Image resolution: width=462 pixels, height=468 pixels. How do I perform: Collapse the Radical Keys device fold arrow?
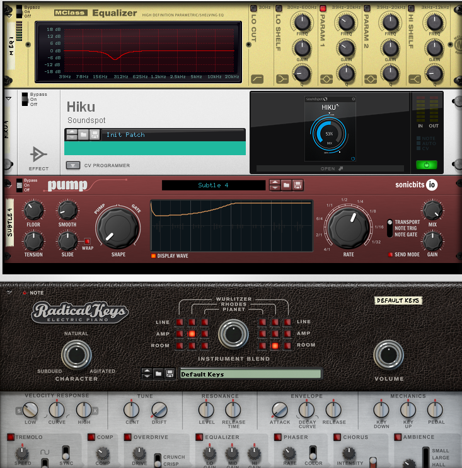coord(9,292)
